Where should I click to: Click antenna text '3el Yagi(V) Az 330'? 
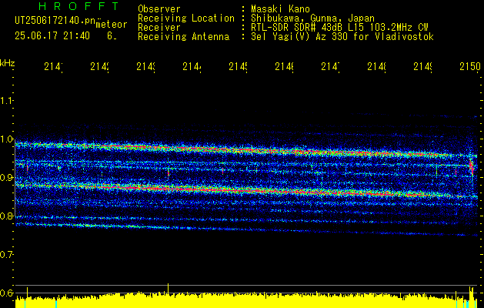click(300, 37)
